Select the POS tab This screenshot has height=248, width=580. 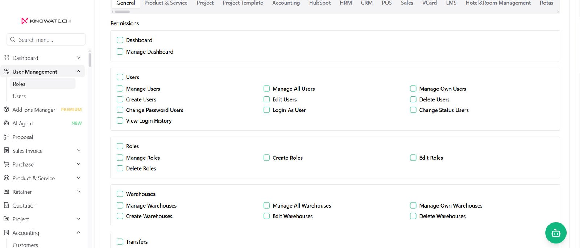click(387, 3)
